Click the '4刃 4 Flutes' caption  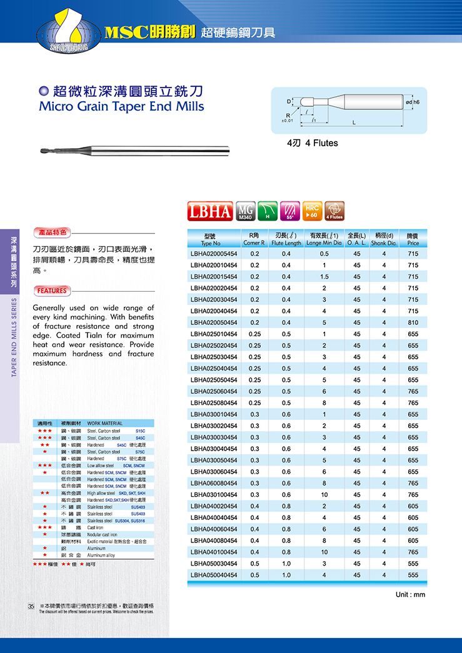(313, 143)
